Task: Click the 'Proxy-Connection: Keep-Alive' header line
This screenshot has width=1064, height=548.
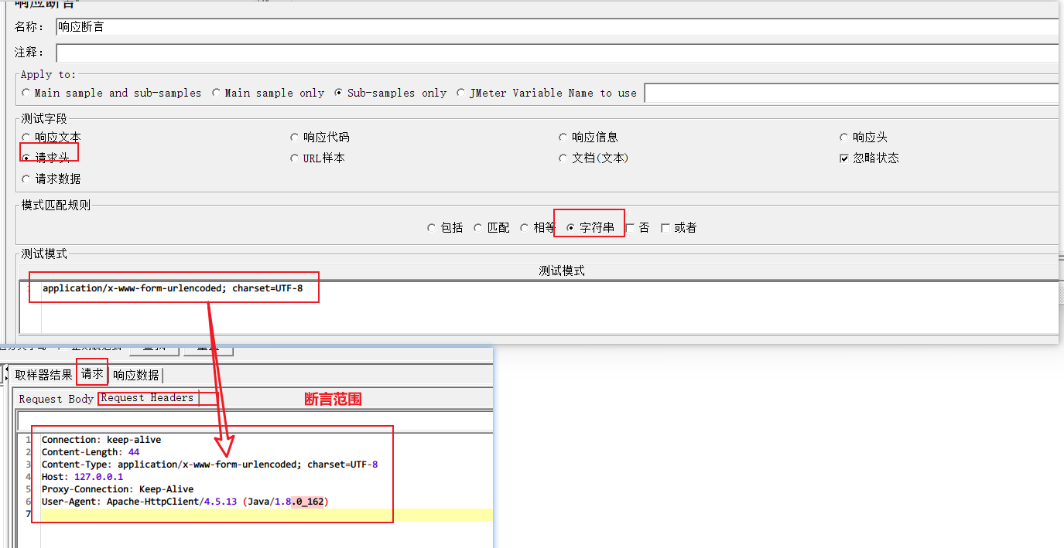Action: click(118, 489)
